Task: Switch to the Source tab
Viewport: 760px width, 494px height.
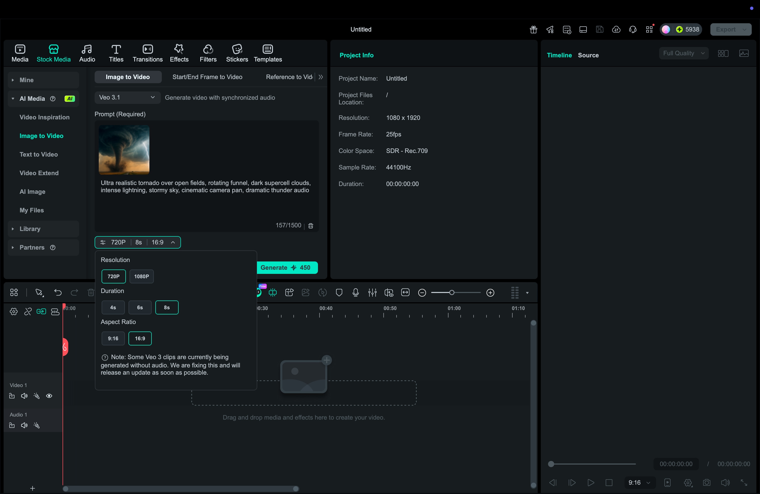Action: point(588,55)
